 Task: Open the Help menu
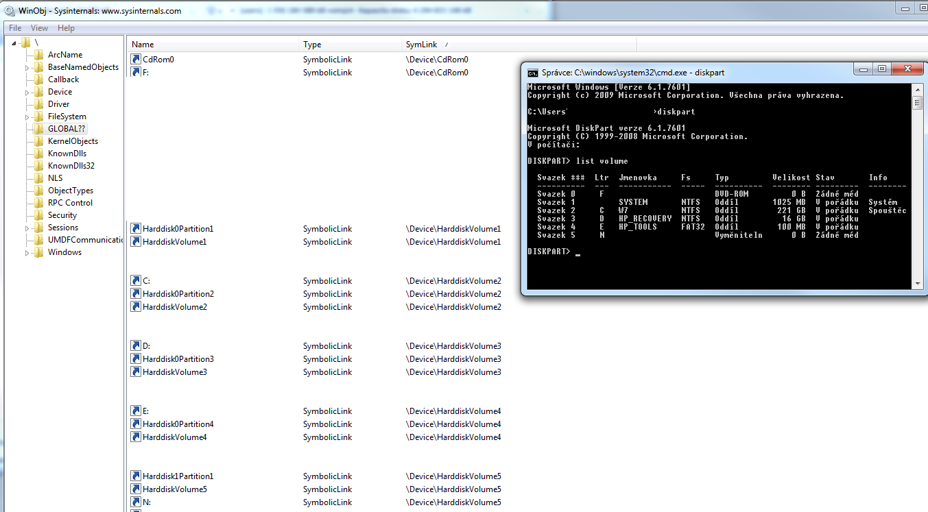point(67,28)
